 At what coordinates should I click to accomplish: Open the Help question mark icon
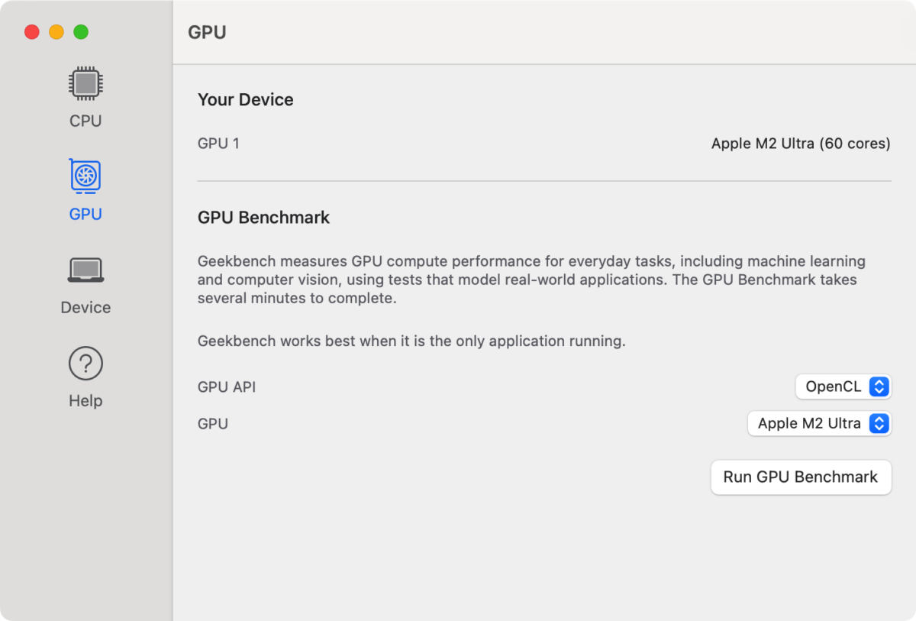(x=85, y=364)
